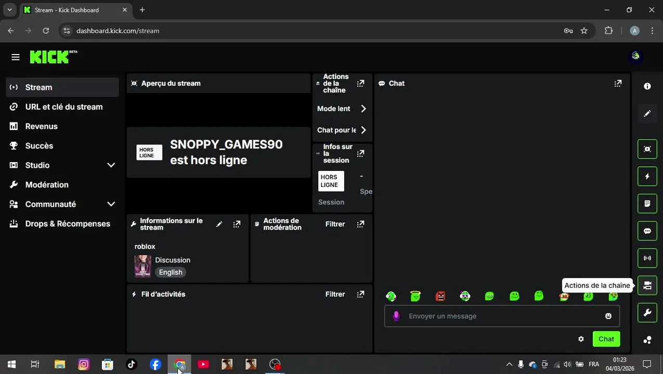Viewport: 663px width, 374px height.
Task: Bookmark this page with the star icon
Action: (584, 31)
